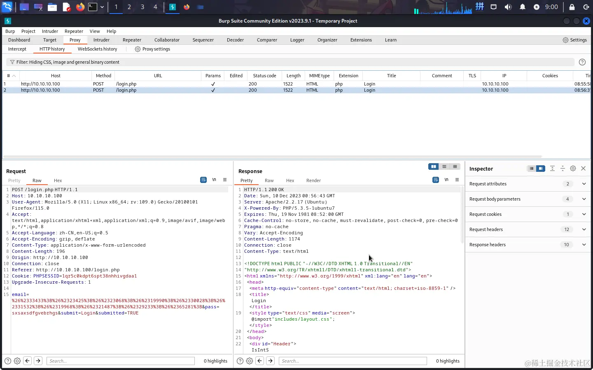This screenshot has height=370, width=593.
Task: Collapse all Inspector sections
Action: coord(563,169)
